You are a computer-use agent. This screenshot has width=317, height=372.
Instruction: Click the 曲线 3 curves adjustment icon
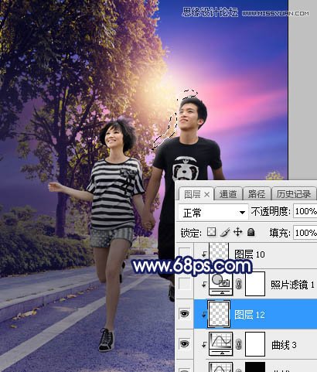[x=221, y=344]
